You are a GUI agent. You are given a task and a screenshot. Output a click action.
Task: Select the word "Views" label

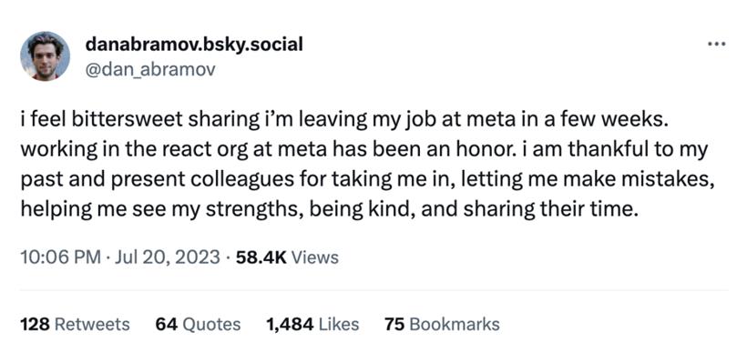click(314, 257)
